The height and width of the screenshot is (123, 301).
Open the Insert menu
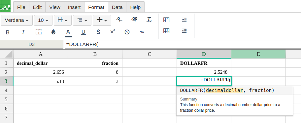coord(74,7)
